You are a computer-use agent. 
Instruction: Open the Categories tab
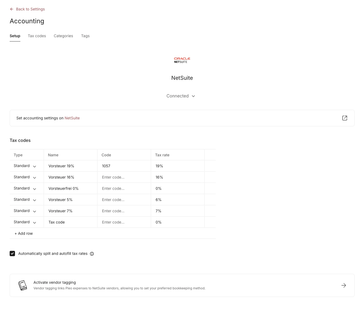[63, 36]
